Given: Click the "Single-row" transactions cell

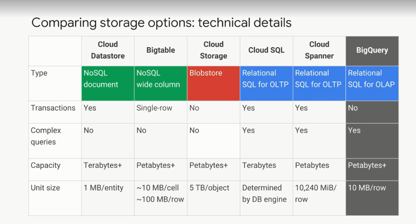Looking at the screenshot, I should click(154, 108).
